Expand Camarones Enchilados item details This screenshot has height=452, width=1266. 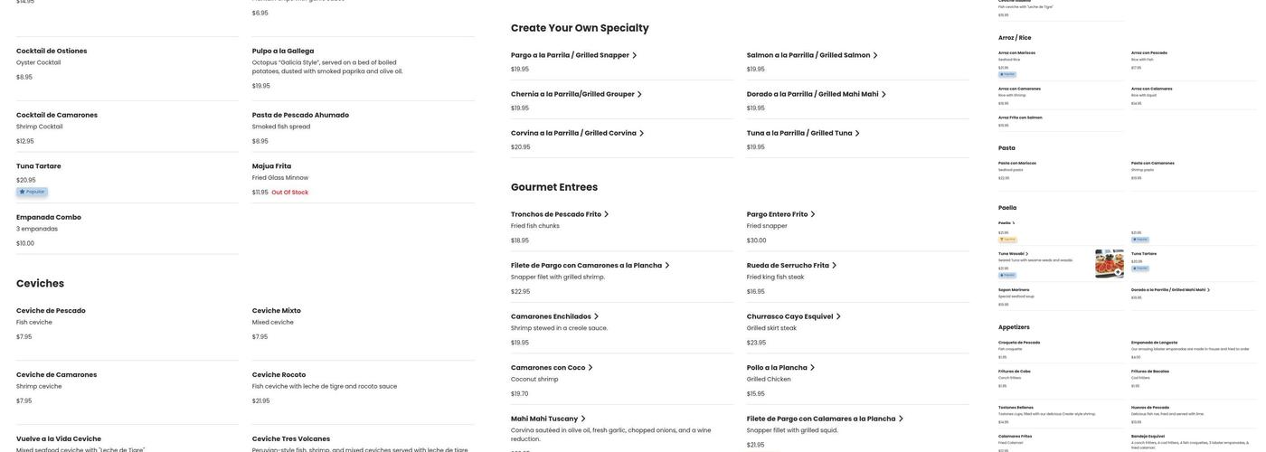(x=596, y=316)
